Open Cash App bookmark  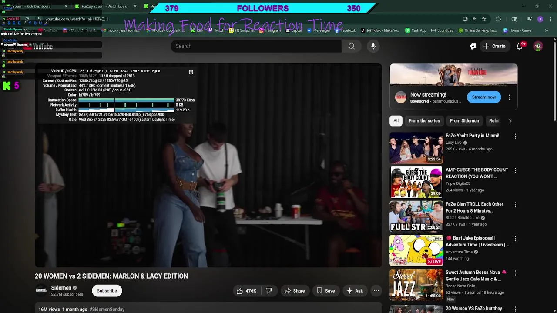pyautogui.click(x=416, y=30)
